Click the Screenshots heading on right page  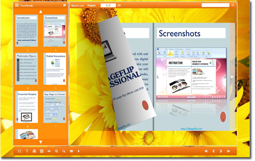(x=180, y=33)
